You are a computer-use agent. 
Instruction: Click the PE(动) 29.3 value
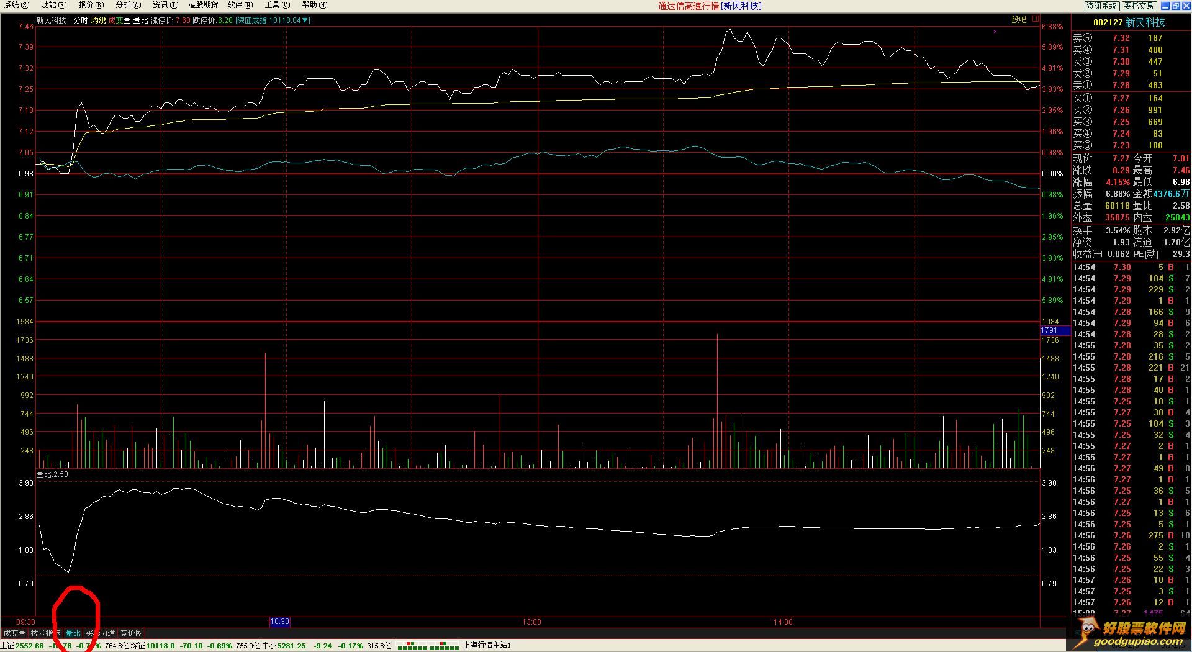pos(1181,254)
